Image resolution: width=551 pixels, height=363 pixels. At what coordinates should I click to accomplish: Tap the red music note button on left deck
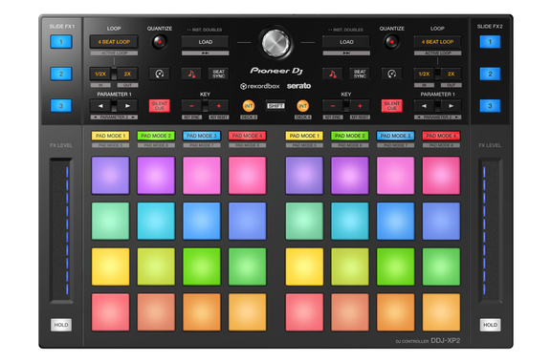click(x=191, y=74)
